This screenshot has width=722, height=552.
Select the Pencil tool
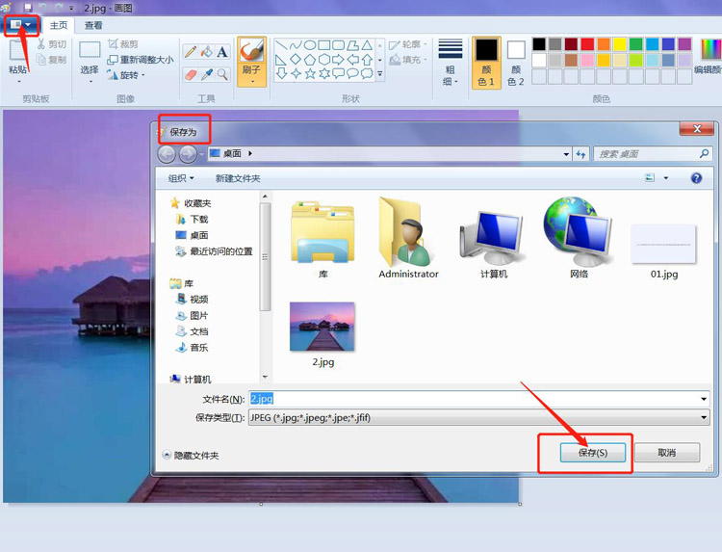[191, 52]
